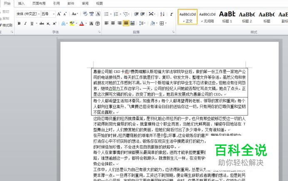288x181 pixels.
Task: Expand the borders dropdown arrow
Action: click(166, 23)
